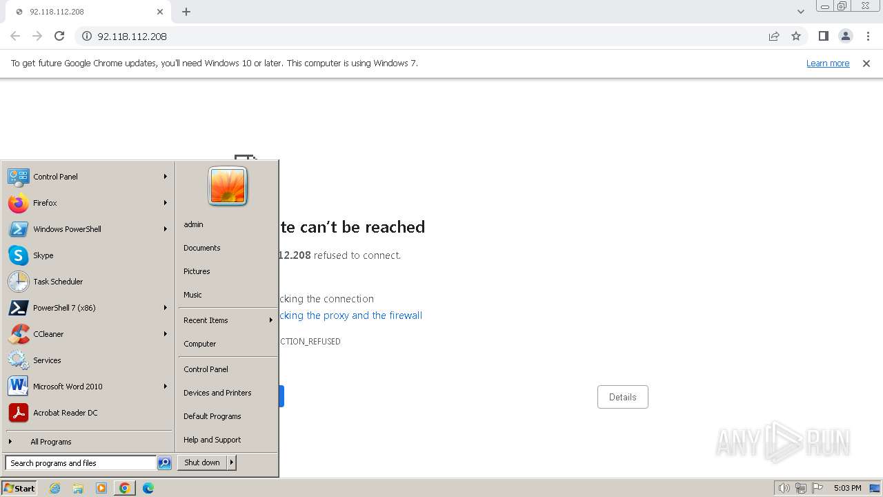Open Default Programs
This screenshot has width=883, height=497.
tap(228, 416)
